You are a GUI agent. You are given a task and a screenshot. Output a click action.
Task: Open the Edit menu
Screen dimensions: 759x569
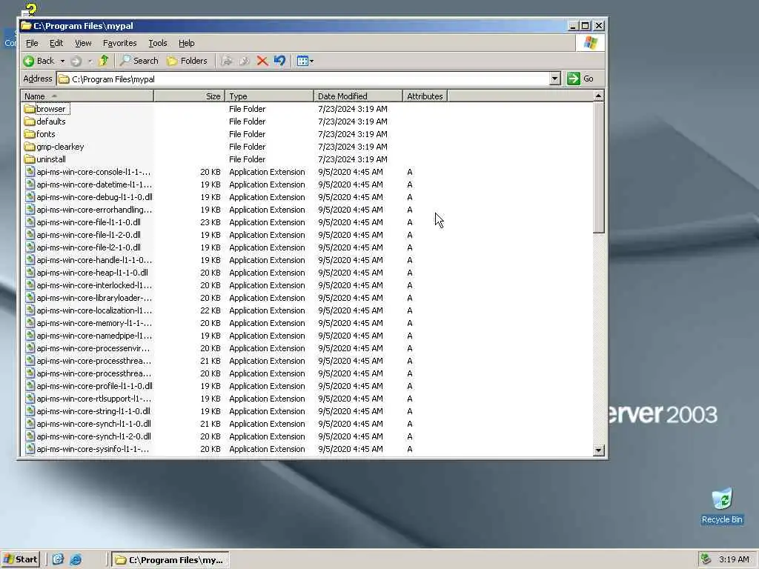point(56,43)
